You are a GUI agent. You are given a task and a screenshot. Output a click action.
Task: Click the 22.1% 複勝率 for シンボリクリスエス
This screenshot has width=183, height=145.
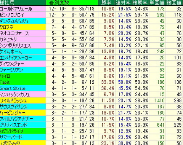141,45
